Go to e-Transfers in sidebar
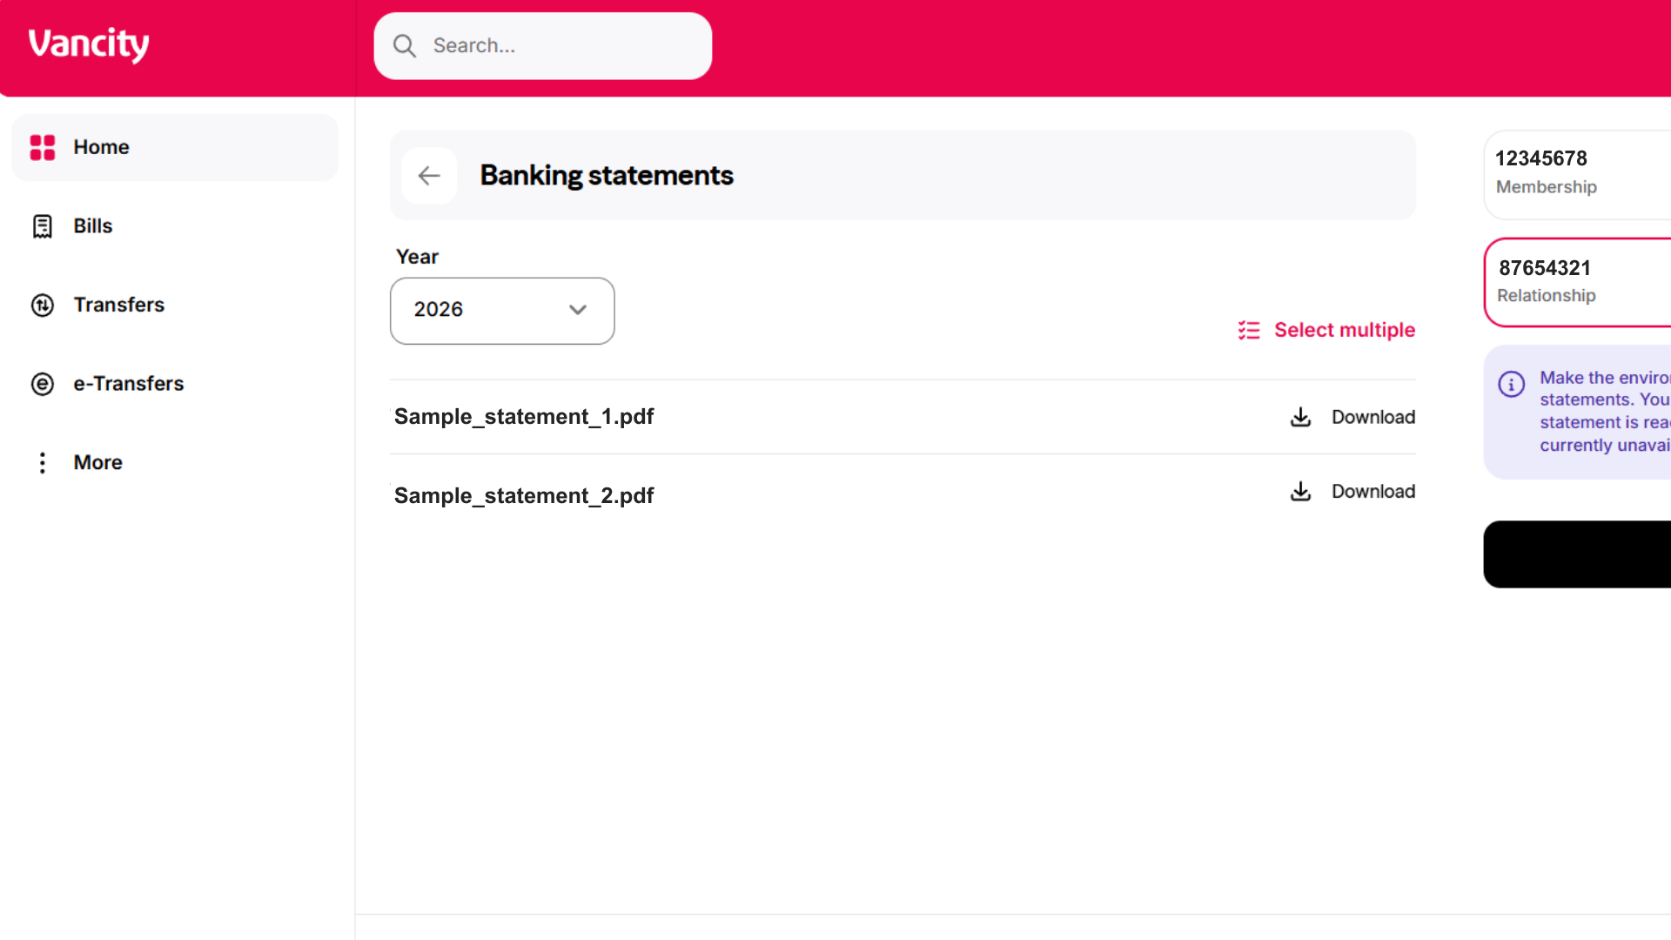1671x940 pixels. tap(128, 384)
